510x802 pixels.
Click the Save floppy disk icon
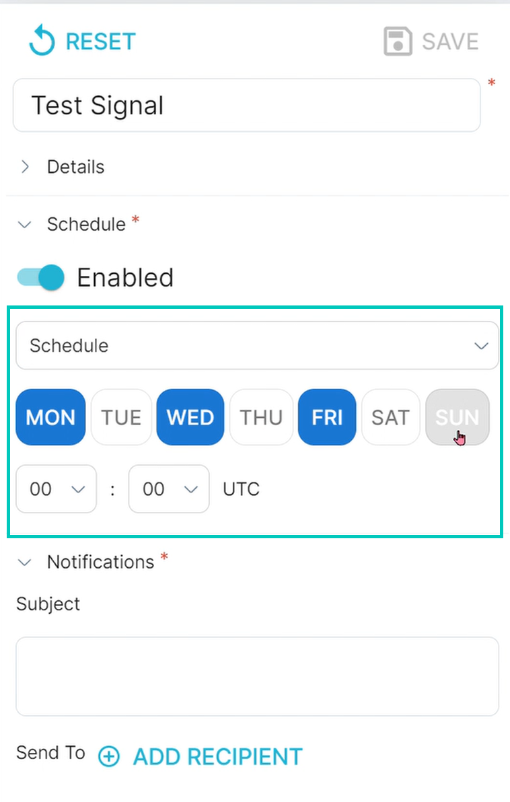(x=398, y=42)
